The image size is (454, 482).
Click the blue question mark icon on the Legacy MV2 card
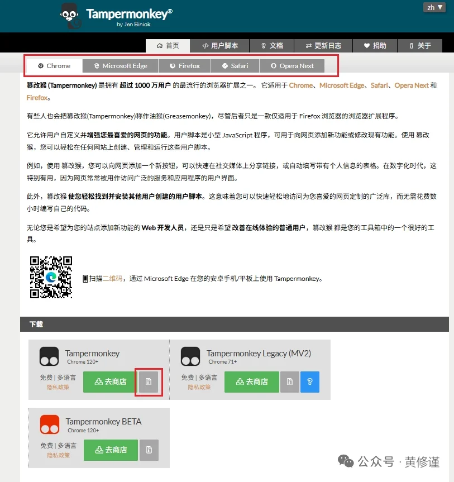click(310, 382)
